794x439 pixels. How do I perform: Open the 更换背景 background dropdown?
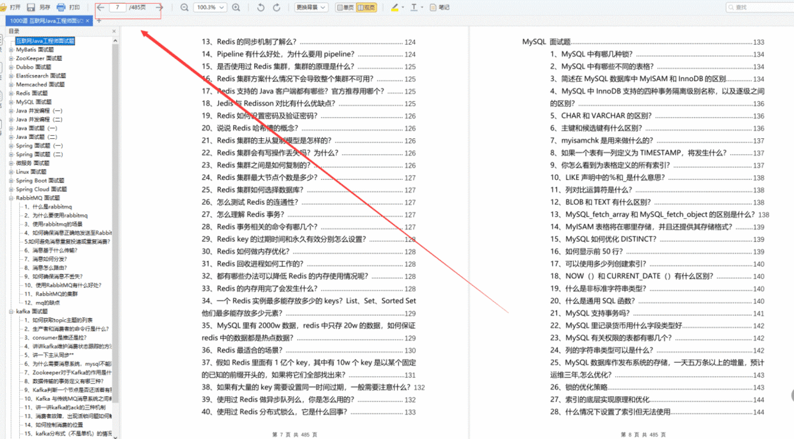312,7
